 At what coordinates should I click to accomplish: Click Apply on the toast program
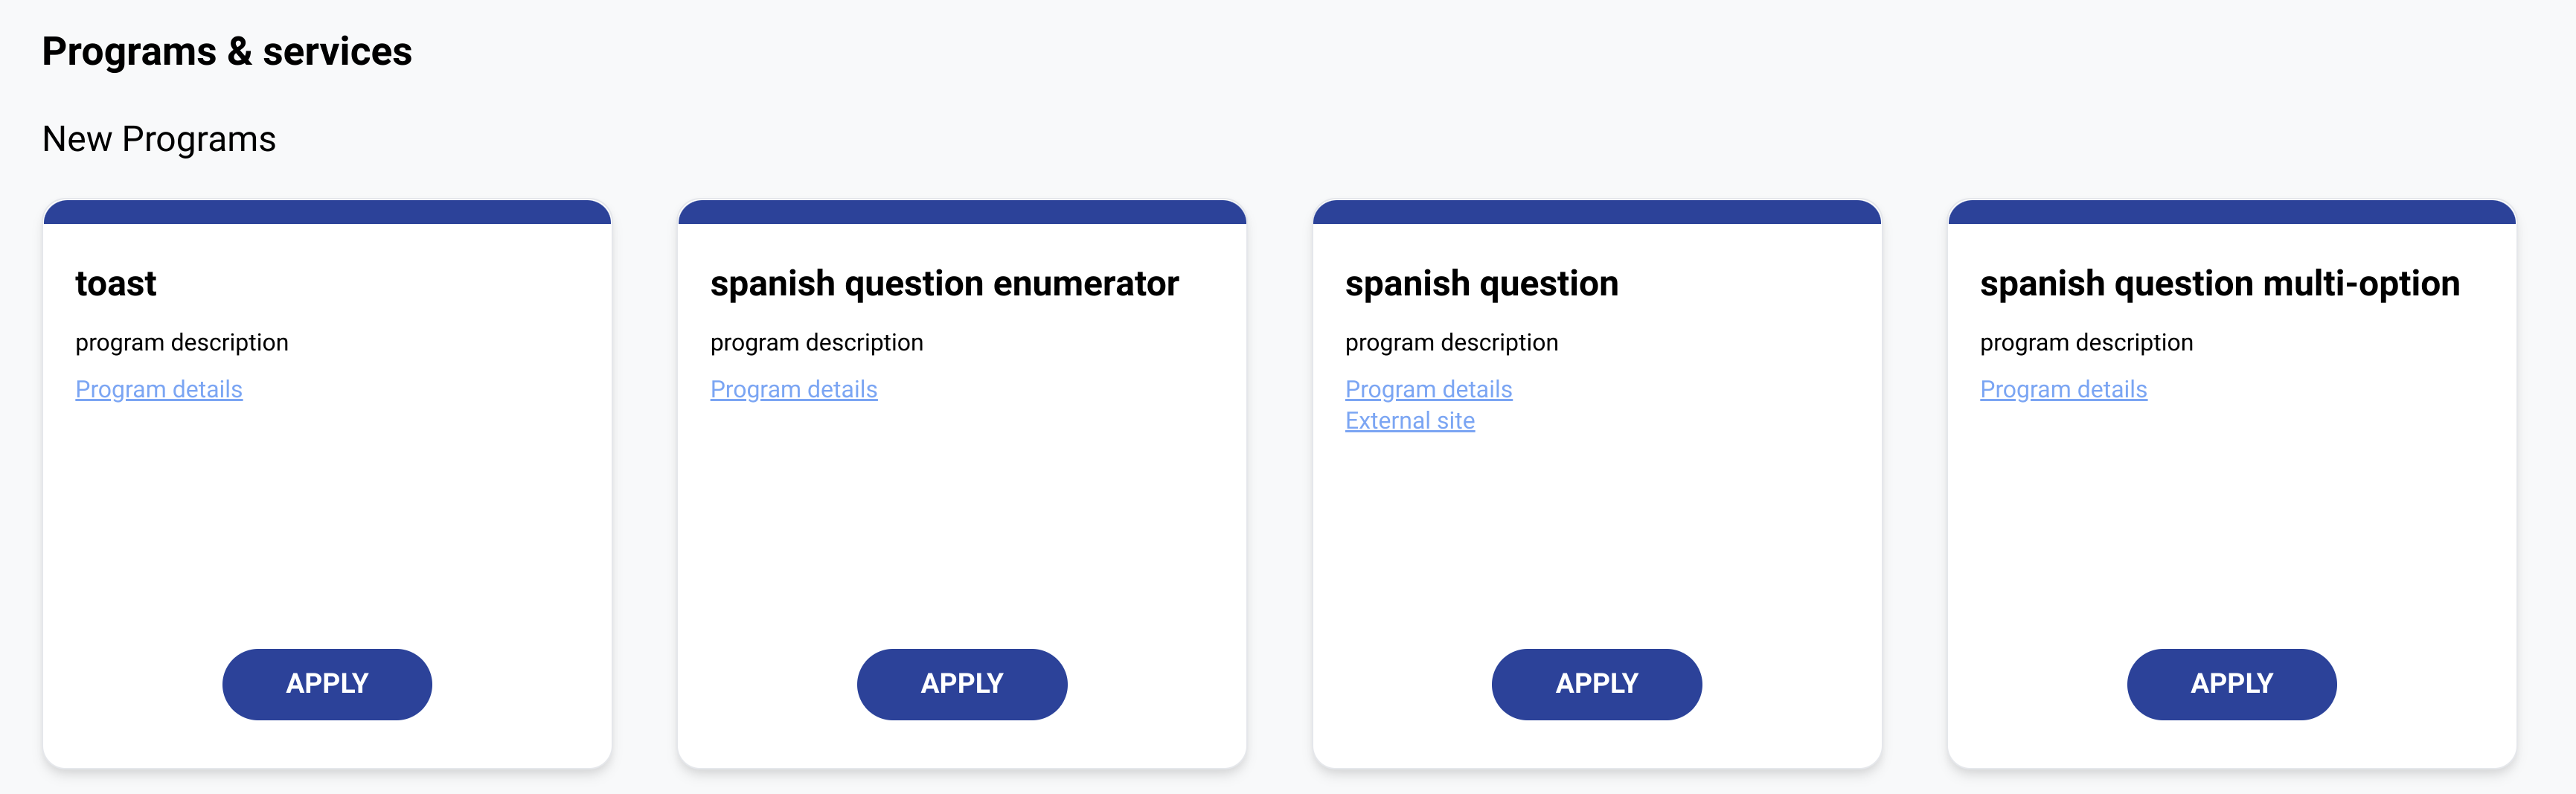pos(326,684)
